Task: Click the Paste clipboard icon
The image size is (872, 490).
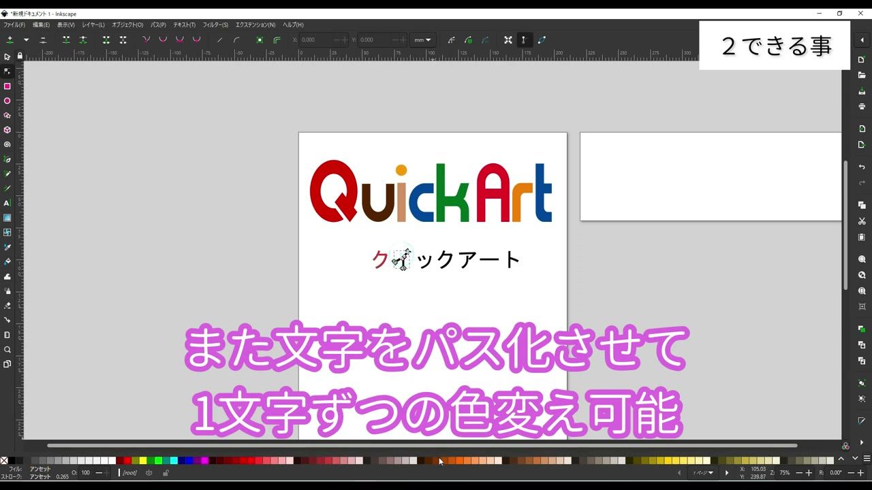Action: [x=862, y=237]
